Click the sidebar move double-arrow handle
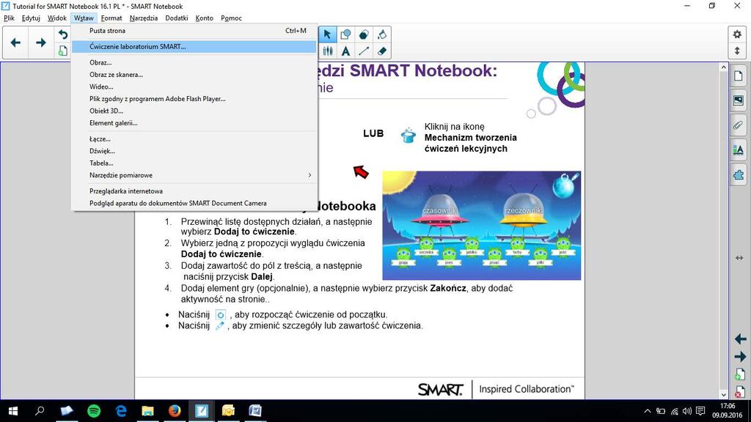Viewport: 751px width, 422px height. pyautogui.click(x=739, y=258)
